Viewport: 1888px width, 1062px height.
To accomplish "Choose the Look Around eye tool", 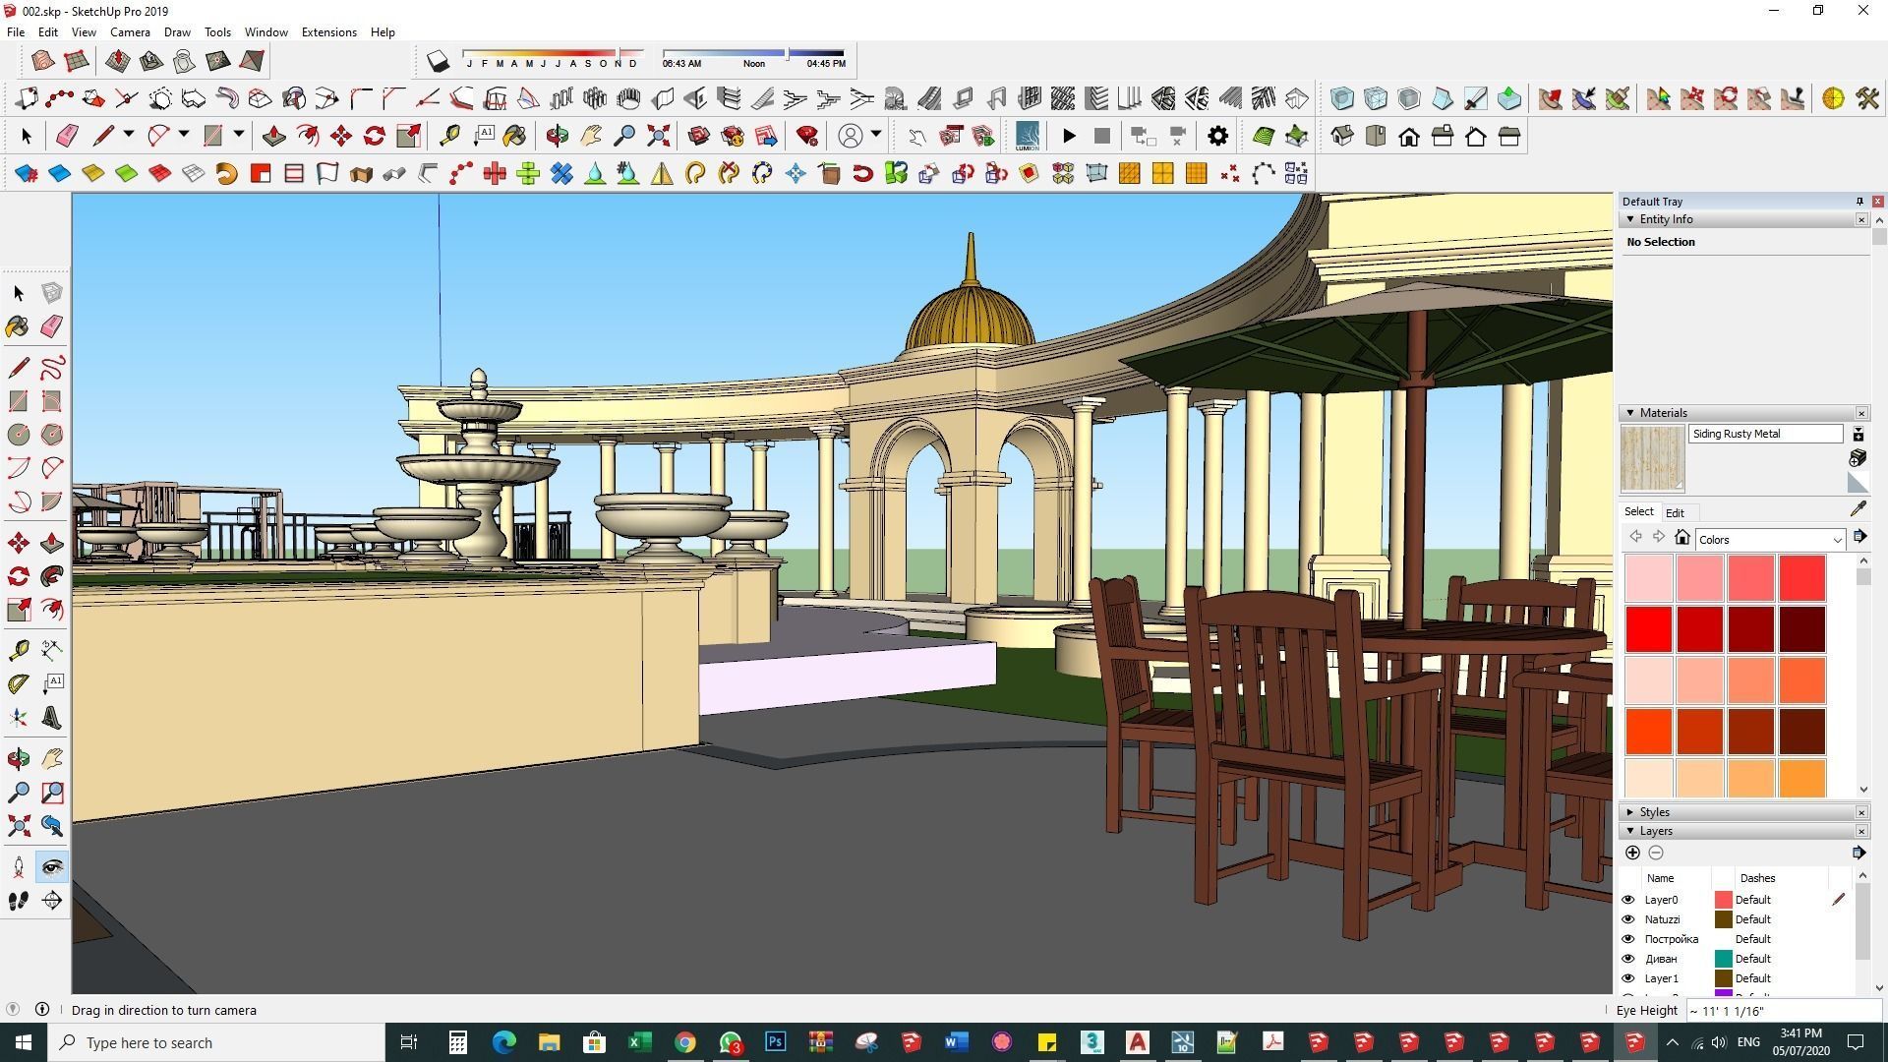I will click(52, 866).
